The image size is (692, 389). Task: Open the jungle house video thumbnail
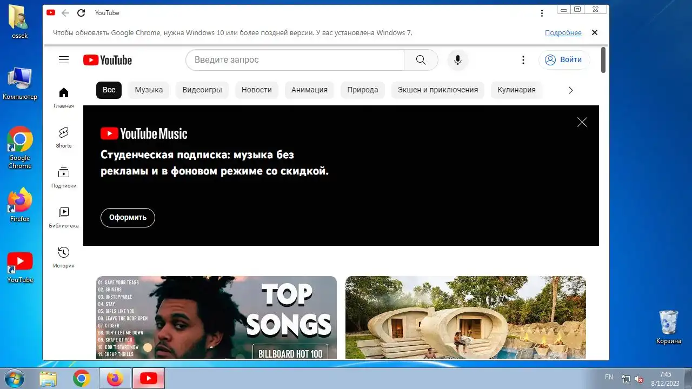(465, 317)
